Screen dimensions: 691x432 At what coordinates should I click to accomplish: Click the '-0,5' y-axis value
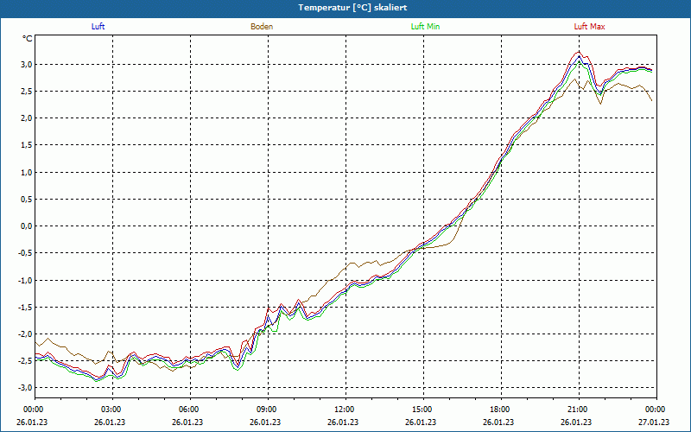point(26,253)
